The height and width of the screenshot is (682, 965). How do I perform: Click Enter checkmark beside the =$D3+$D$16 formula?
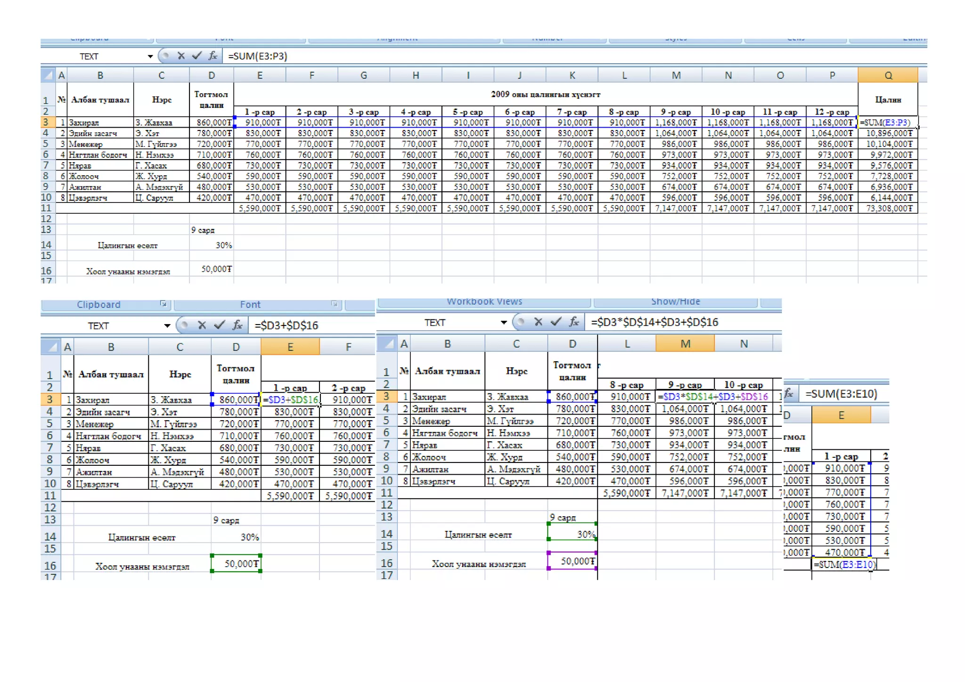click(219, 325)
